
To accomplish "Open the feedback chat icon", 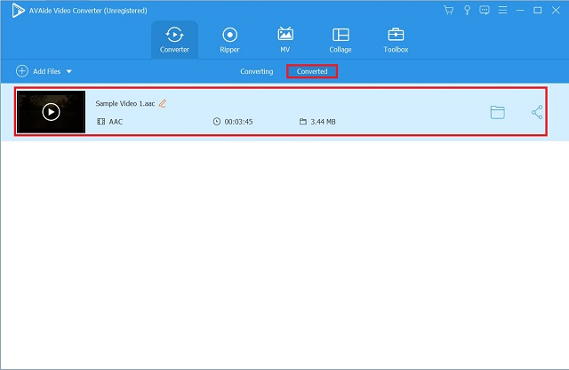I will pos(485,10).
